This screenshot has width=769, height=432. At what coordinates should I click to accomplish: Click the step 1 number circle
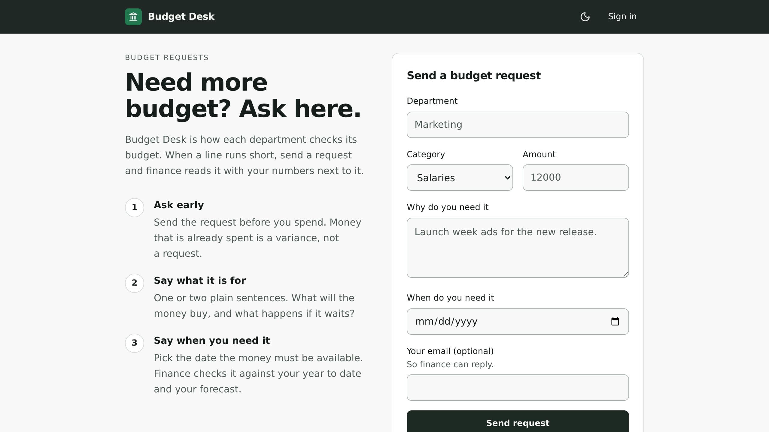pos(135,208)
